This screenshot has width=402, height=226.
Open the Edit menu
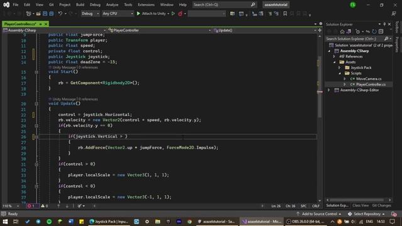point(27,4)
